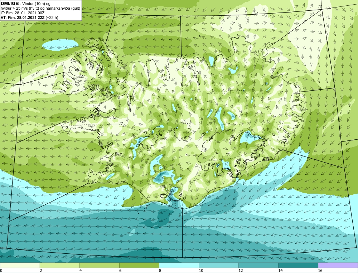Click the legend value '14'
The image size is (358, 273).
[x=280, y=270]
